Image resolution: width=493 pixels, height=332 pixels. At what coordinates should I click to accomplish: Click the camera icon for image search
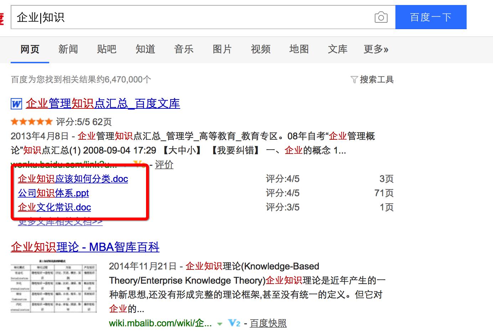tap(381, 17)
